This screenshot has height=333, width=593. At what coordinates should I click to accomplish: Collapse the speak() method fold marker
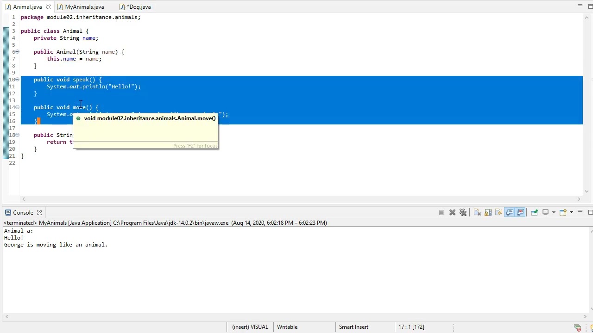[x=18, y=80]
